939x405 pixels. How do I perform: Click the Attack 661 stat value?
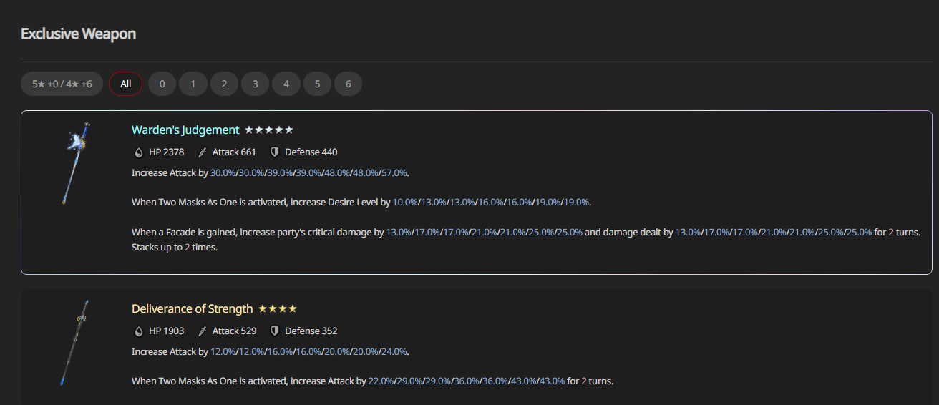[234, 152]
